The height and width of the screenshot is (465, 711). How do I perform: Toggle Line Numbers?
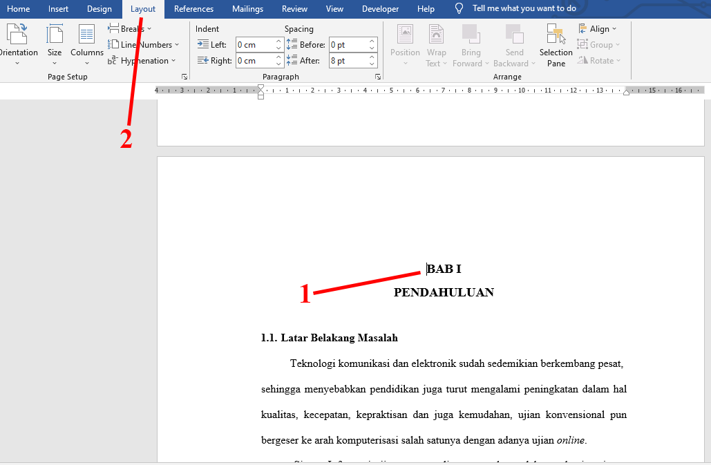tap(145, 44)
